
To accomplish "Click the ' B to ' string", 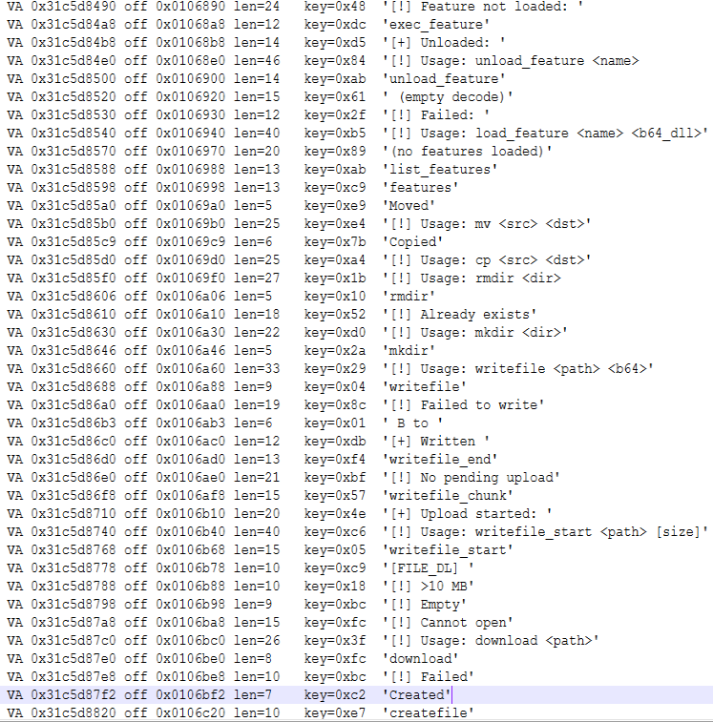I will (412, 423).
